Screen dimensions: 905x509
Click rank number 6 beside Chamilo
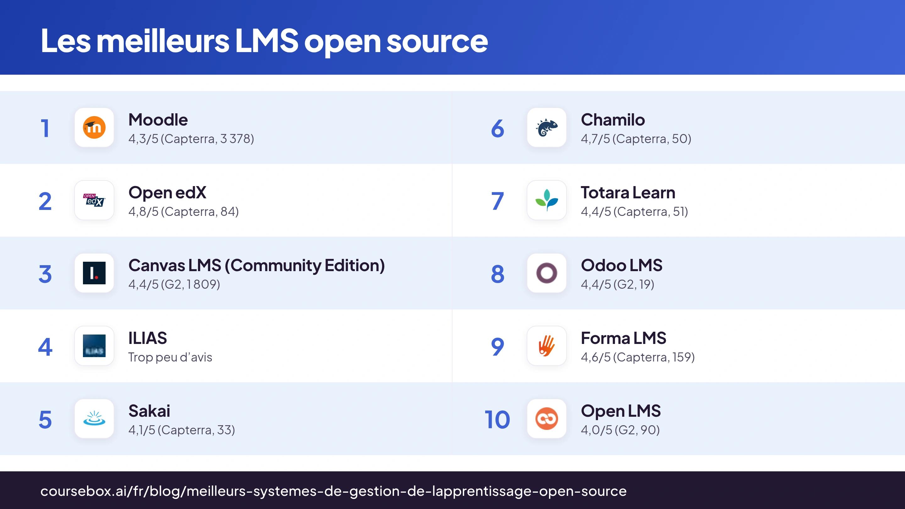[497, 128]
